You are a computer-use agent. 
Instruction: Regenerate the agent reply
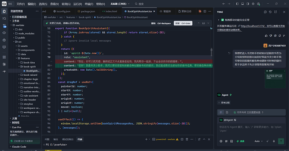pyautogui.click(x=280, y=36)
